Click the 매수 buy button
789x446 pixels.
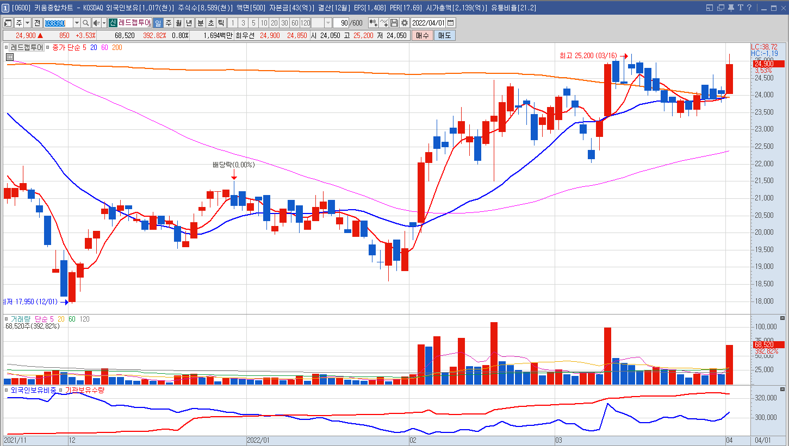coord(423,35)
